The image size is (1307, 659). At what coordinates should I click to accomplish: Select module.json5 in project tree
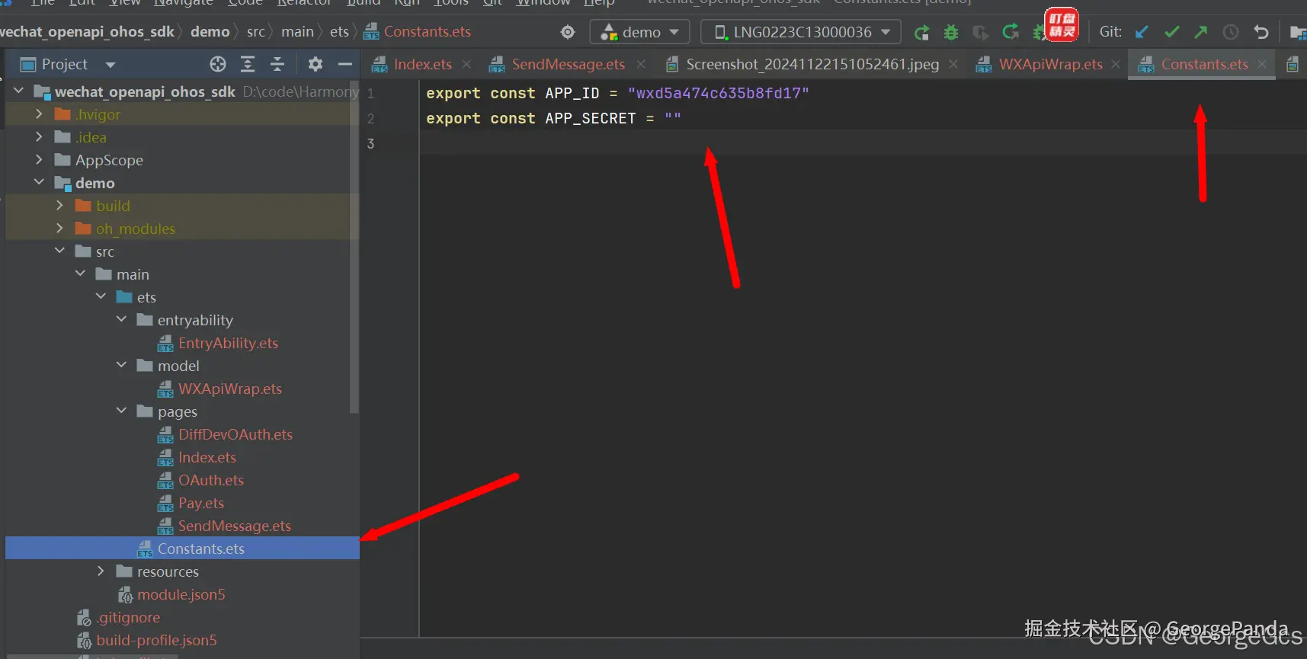point(181,594)
